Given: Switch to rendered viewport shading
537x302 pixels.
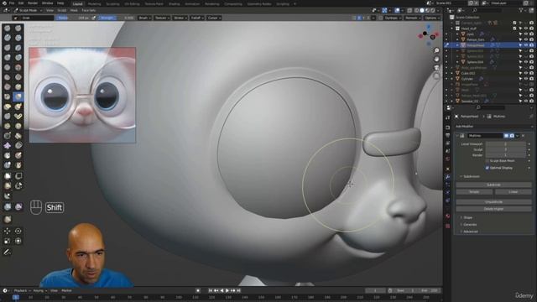Looking at the screenshot, I should (433, 11).
